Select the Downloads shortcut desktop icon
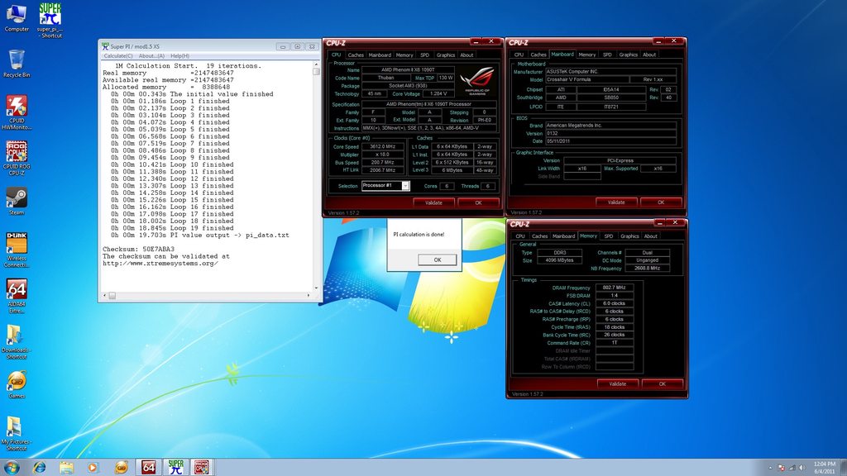 (x=17, y=341)
